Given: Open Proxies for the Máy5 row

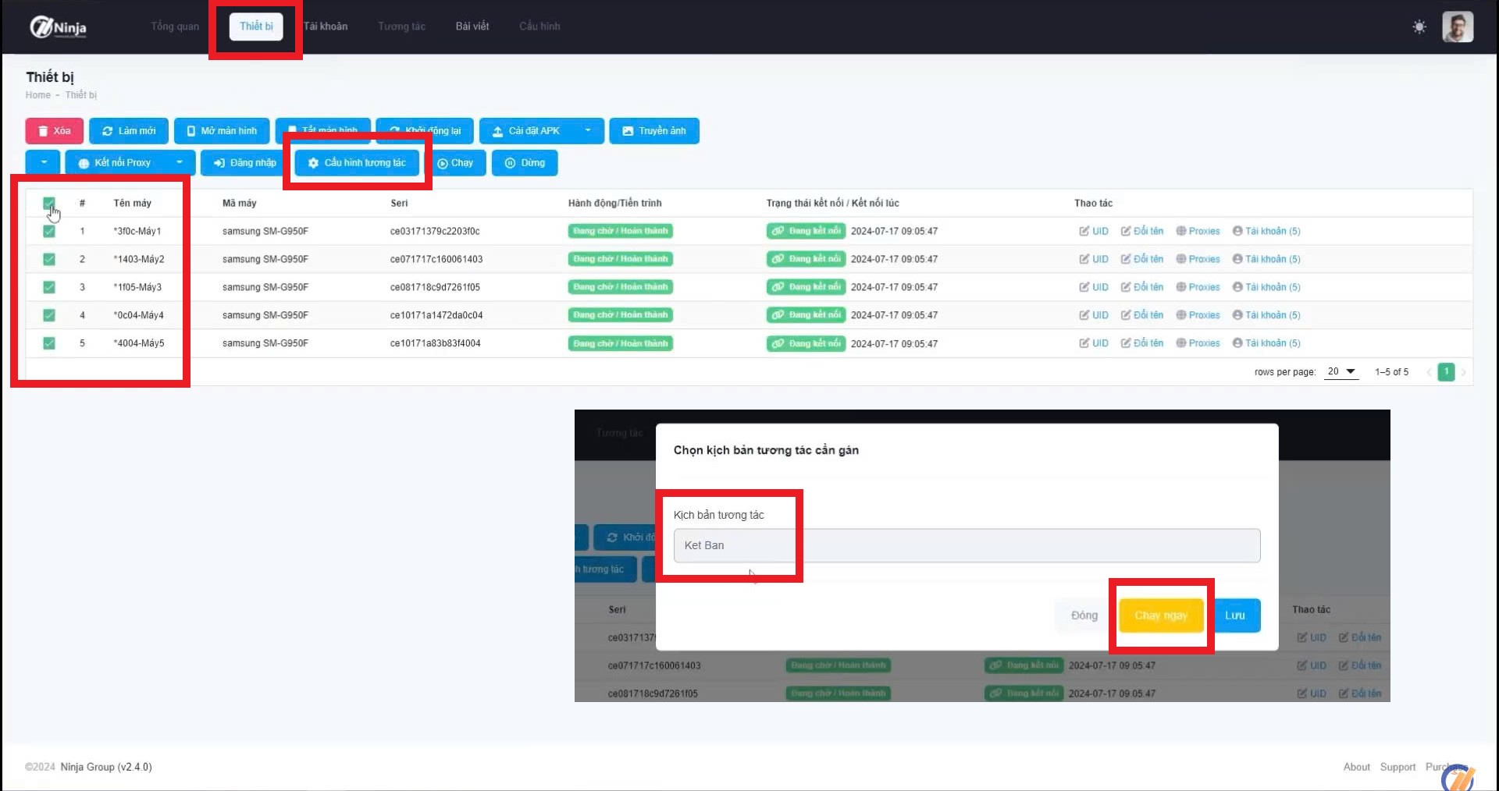Looking at the screenshot, I should tap(1198, 343).
